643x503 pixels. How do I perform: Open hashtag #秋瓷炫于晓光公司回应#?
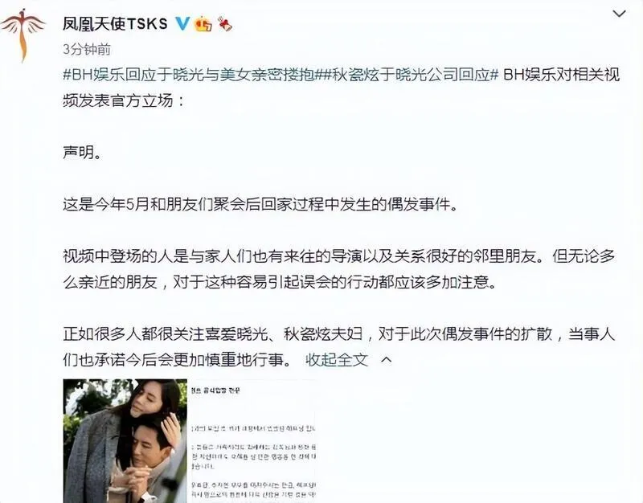(409, 75)
